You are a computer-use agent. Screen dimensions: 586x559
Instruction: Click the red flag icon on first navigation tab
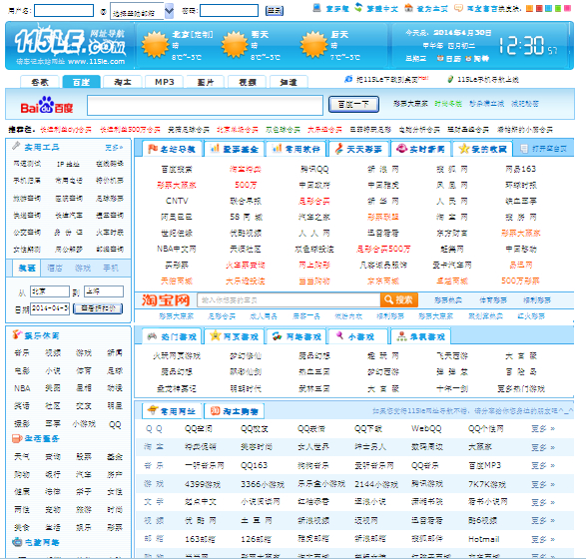coord(153,149)
